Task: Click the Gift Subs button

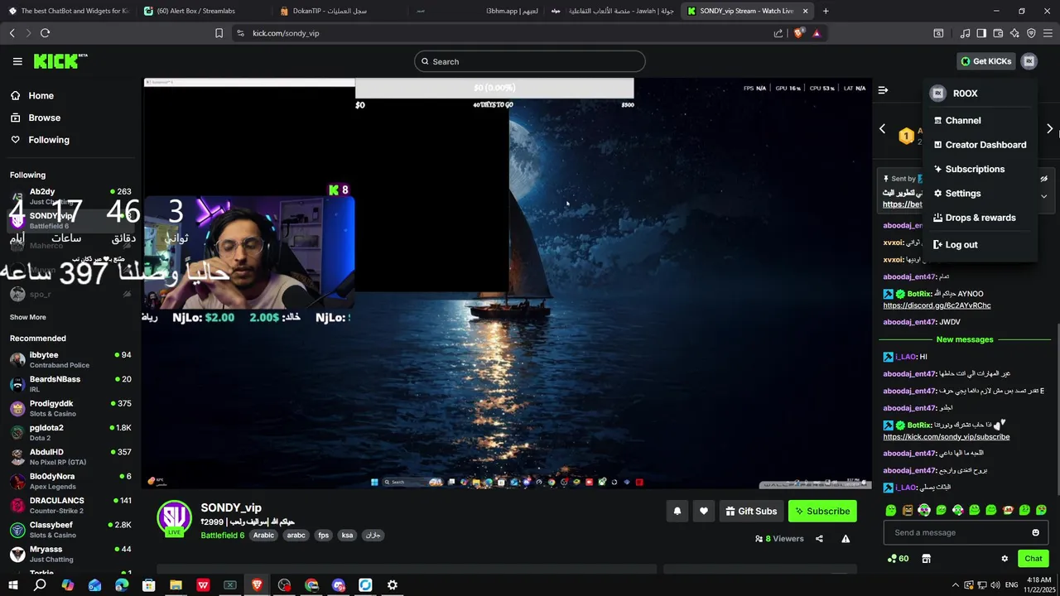Action: coord(751,512)
